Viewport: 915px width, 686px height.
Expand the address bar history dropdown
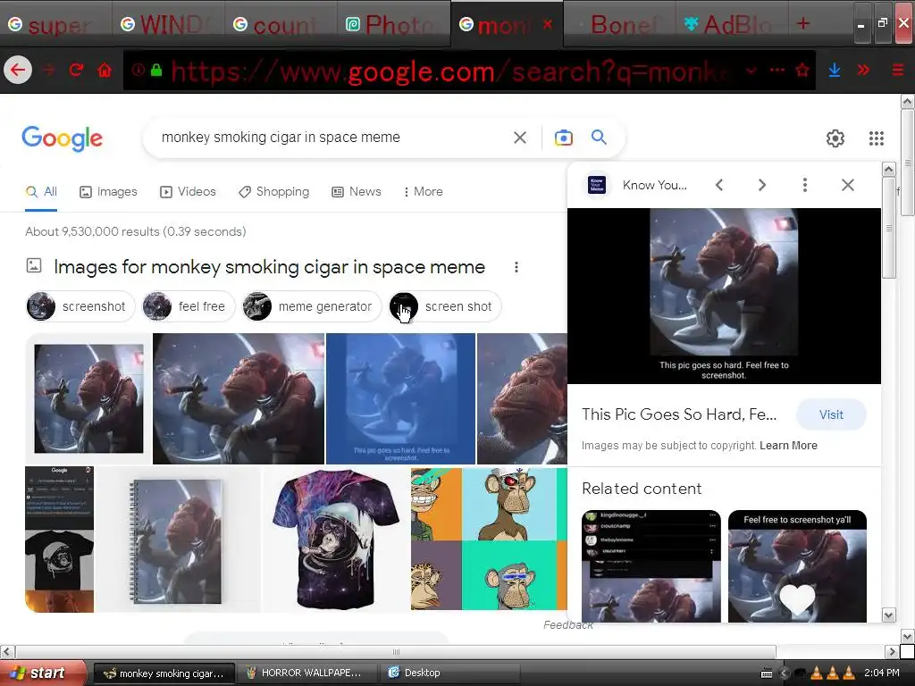(751, 71)
